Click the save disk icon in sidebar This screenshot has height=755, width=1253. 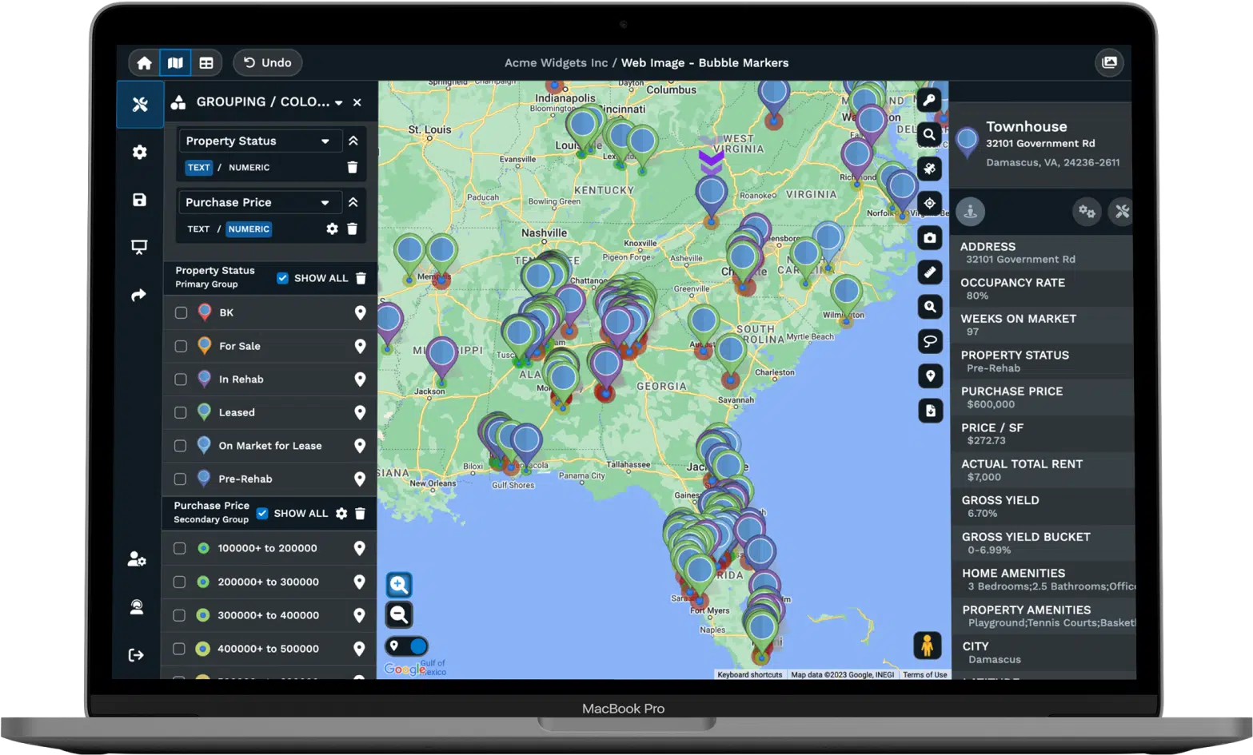coord(139,200)
